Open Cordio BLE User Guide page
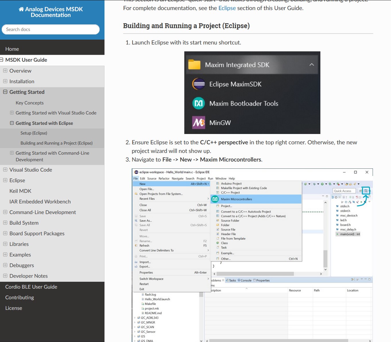The width and height of the screenshot is (391, 342). [x=31, y=287]
